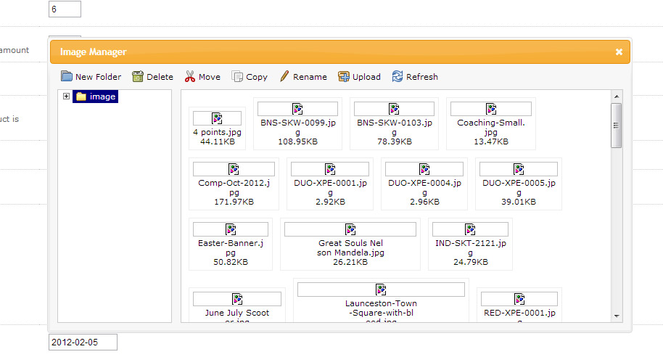
Task: Click the Upload icon
Action: (x=344, y=77)
